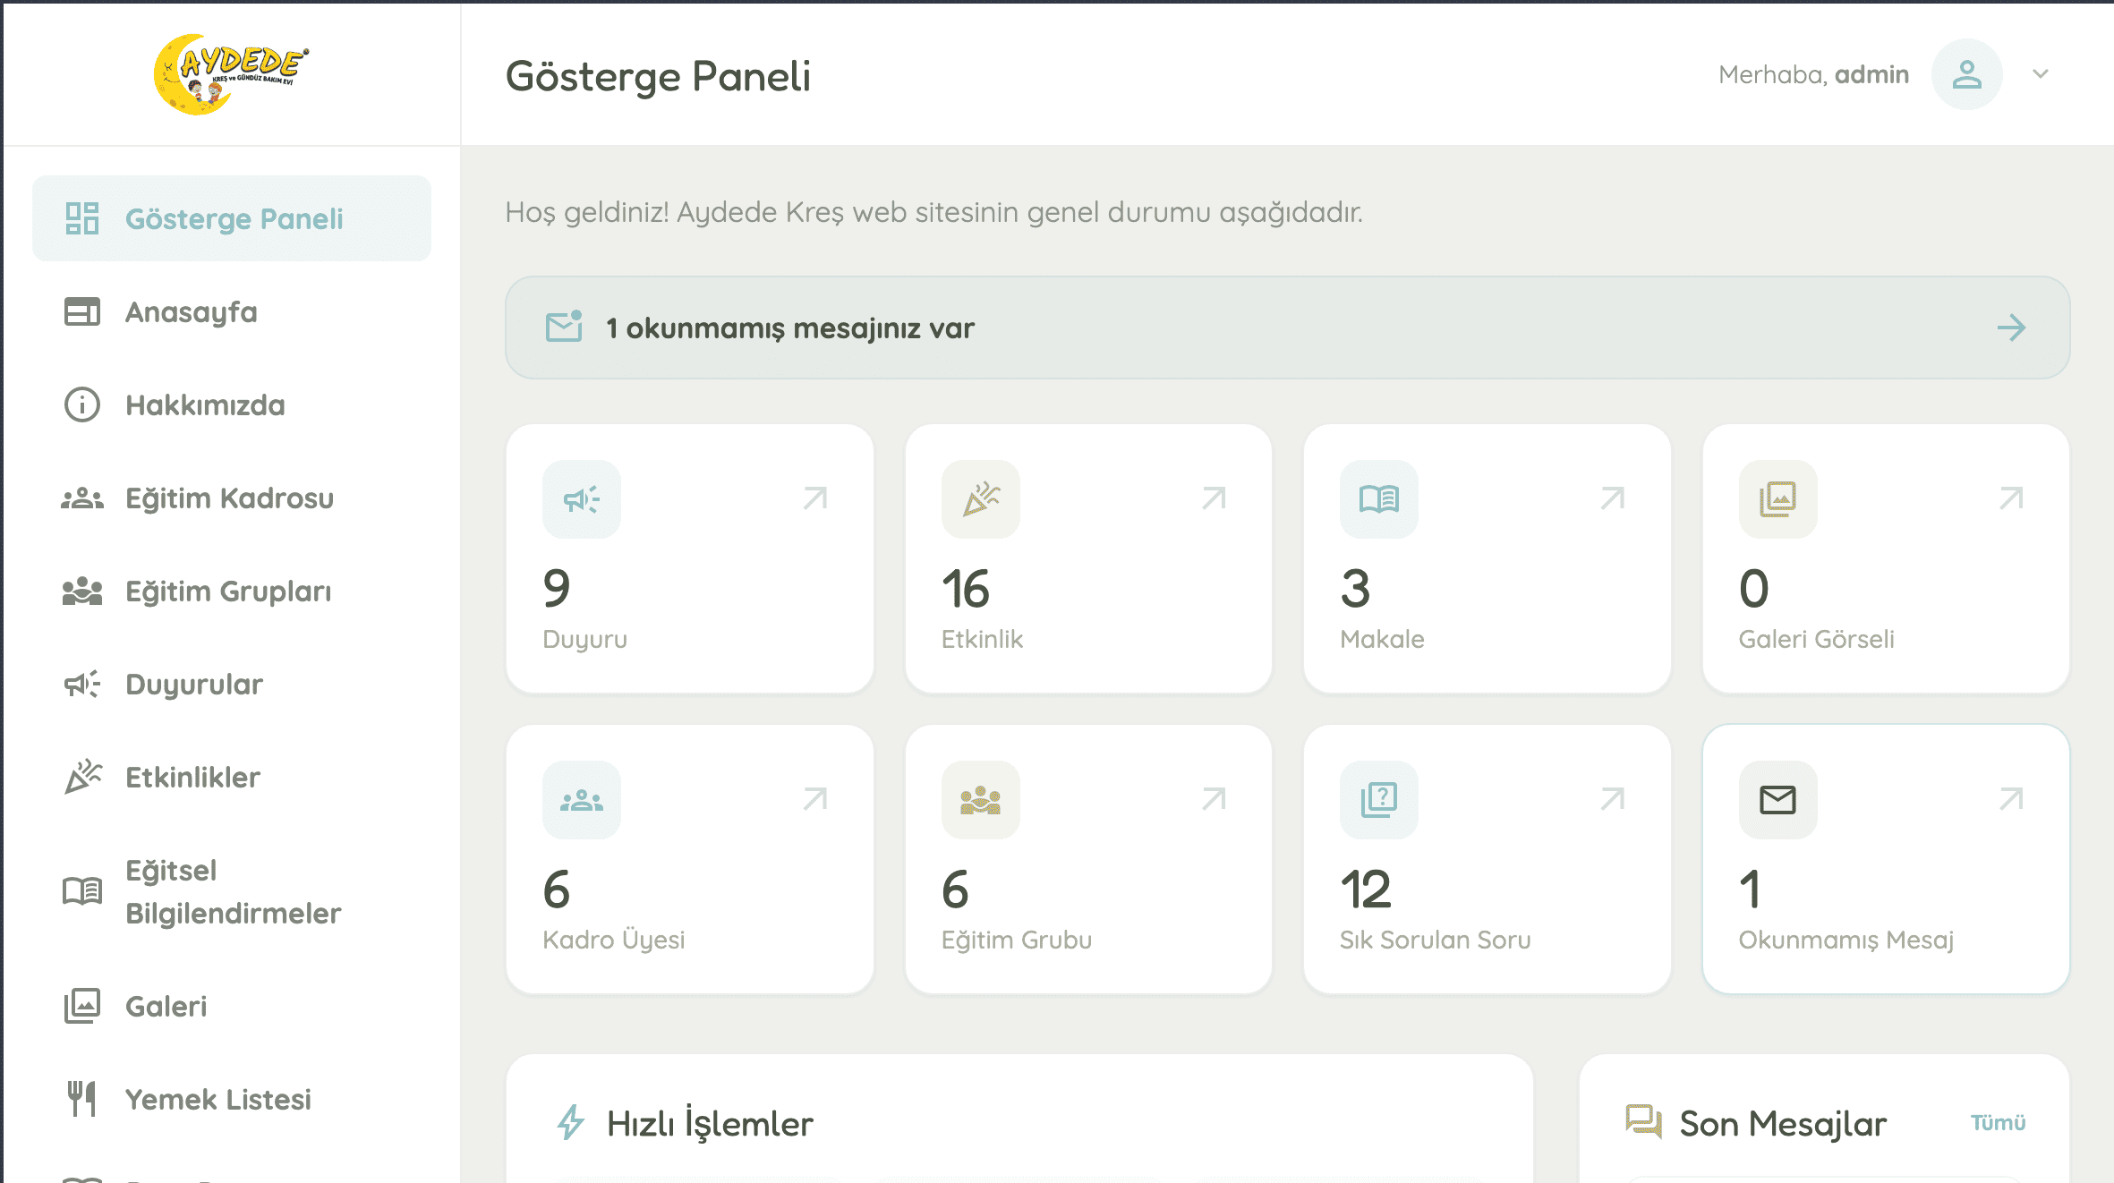Click the 'Hızlı İşlemler' heading
The width and height of the screenshot is (2114, 1183).
[710, 1123]
